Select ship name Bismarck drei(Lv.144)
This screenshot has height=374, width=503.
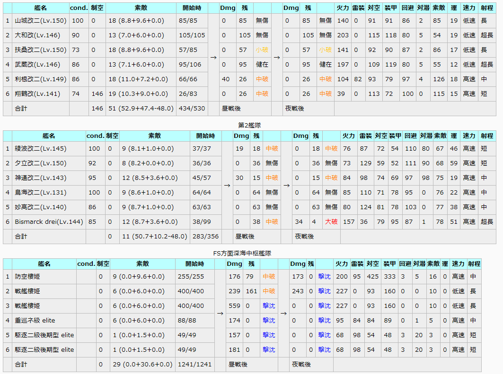[x=49, y=222]
